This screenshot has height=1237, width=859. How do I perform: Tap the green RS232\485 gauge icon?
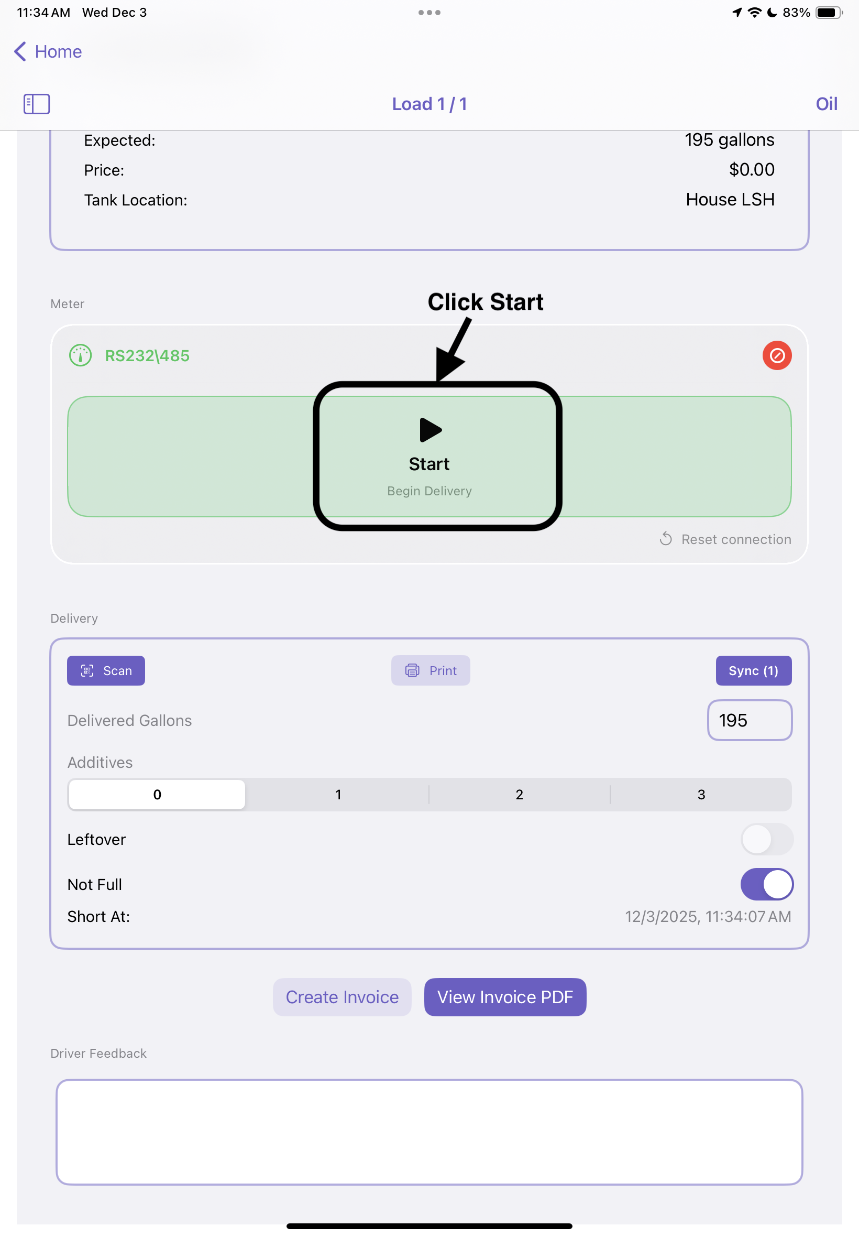81,355
